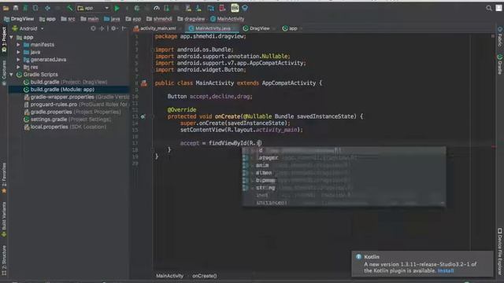
Task: Click the Open folder toolbar icon
Action: coord(6,8)
